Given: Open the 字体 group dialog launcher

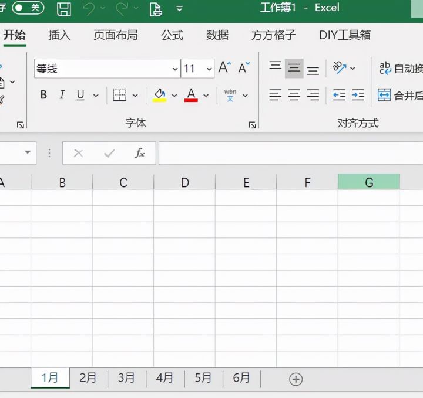Looking at the screenshot, I should point(252,125).
